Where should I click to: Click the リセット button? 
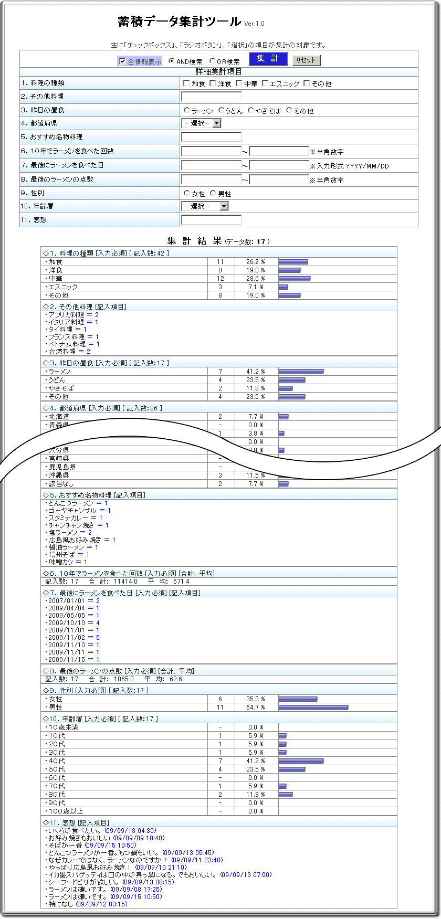306,60
